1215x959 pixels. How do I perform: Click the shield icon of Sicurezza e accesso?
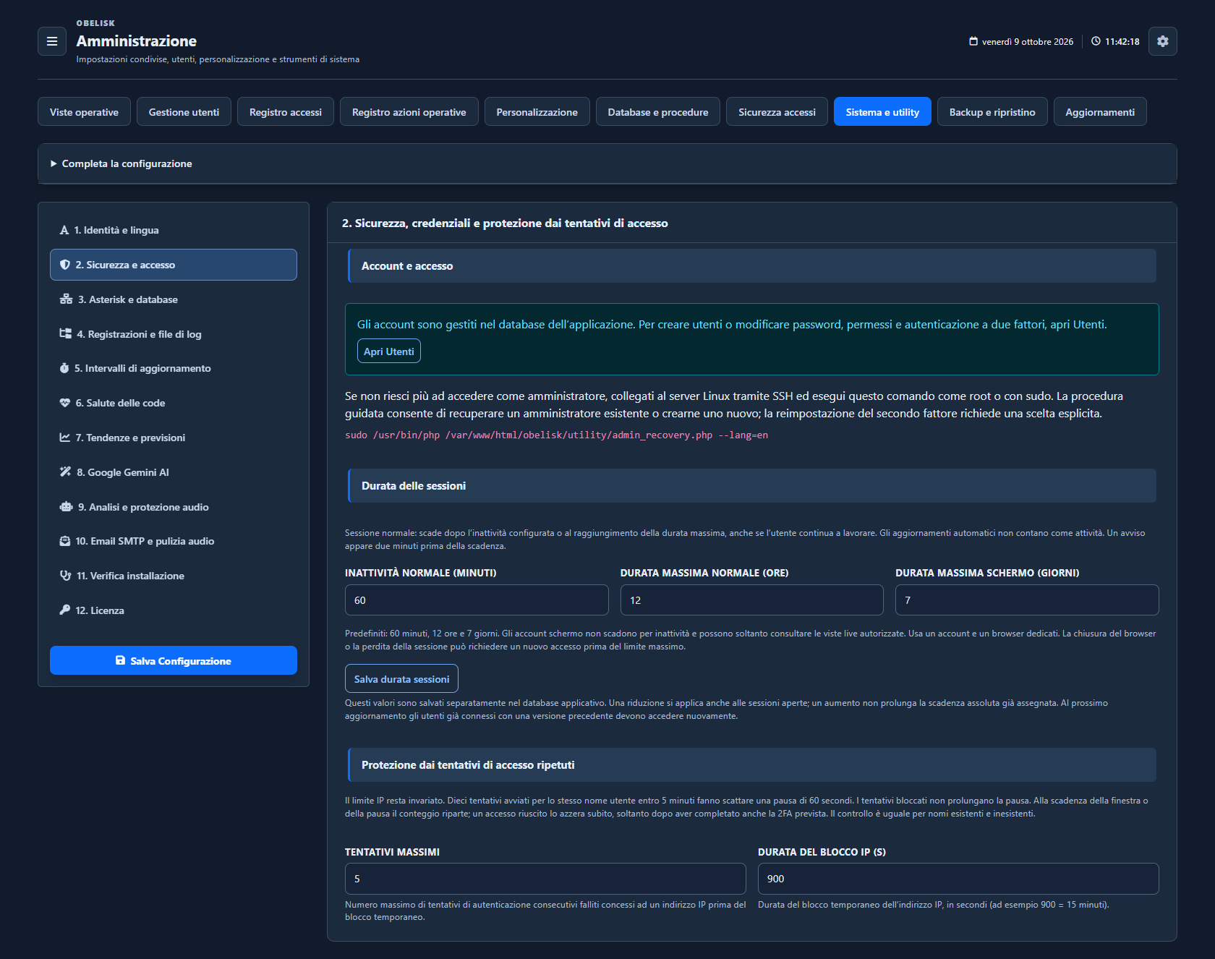65,265
